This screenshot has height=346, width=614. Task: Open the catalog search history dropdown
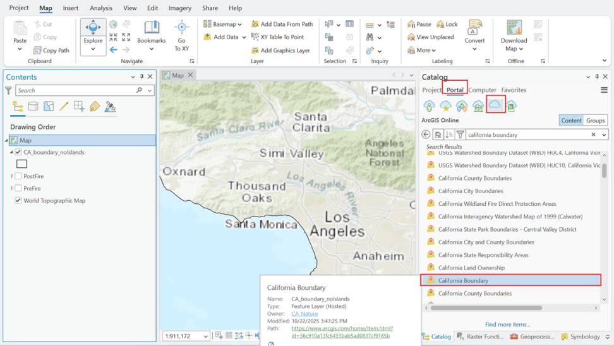(604, 134)
